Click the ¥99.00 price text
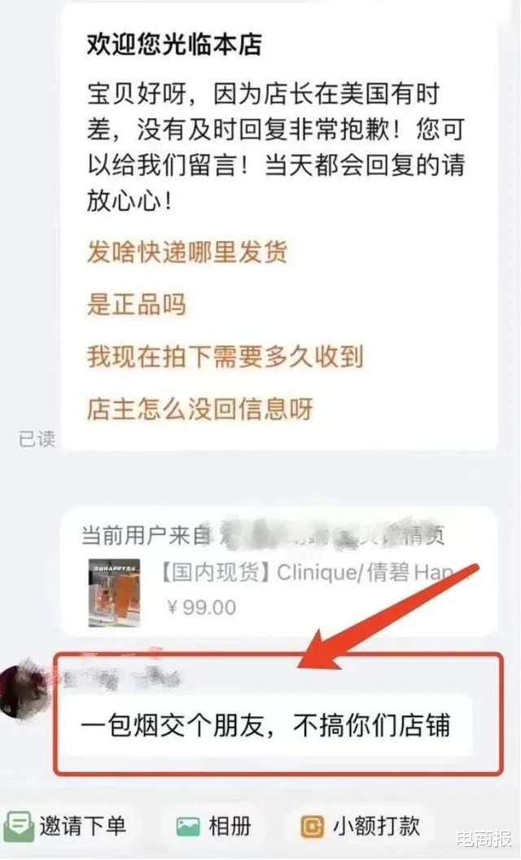The height and width of the screenshot is (860, 521). [202, 608]
